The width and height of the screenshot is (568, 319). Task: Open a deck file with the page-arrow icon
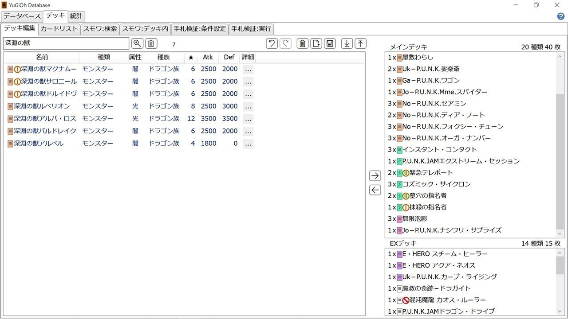pos(316,43)
